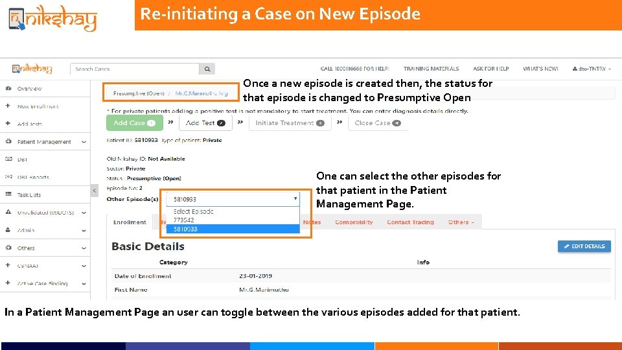This screenshot has height=350, width=622.
Task: Click the Task Lists list icon
Action: [x=8, y=194]
